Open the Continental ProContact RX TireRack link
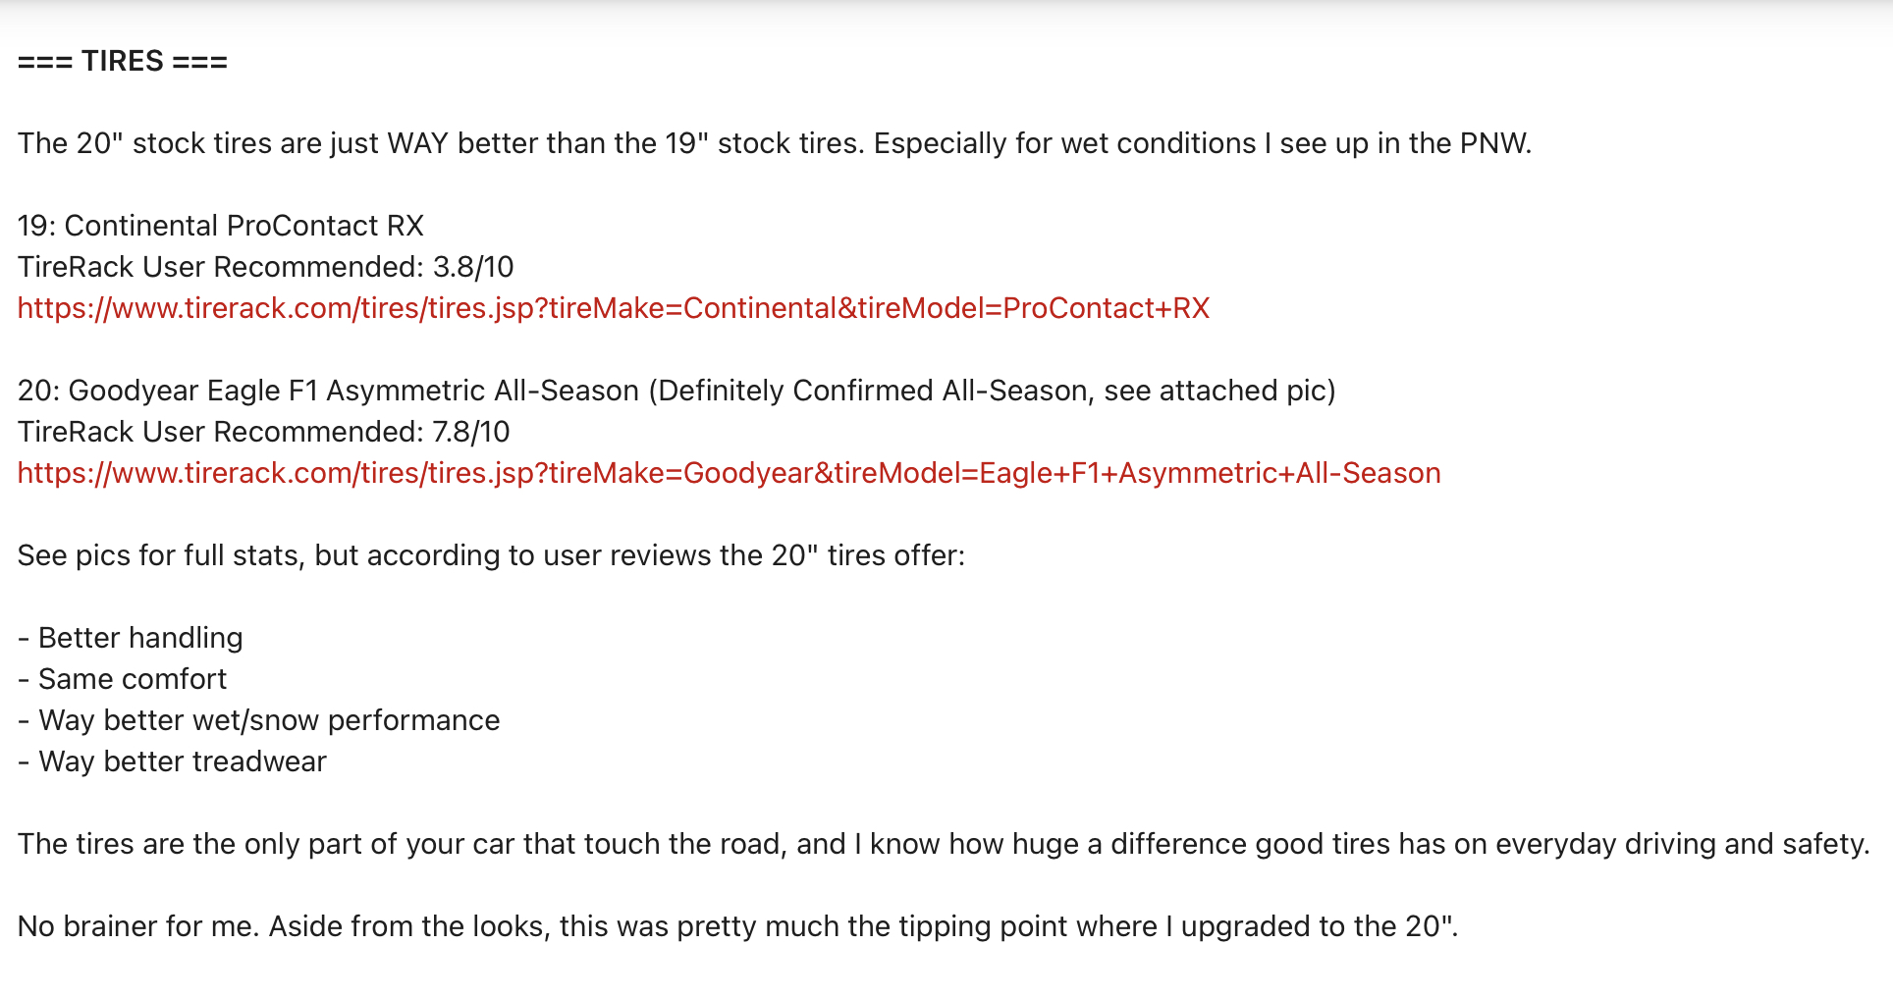 pyautogui.click(x=613, y=308)
